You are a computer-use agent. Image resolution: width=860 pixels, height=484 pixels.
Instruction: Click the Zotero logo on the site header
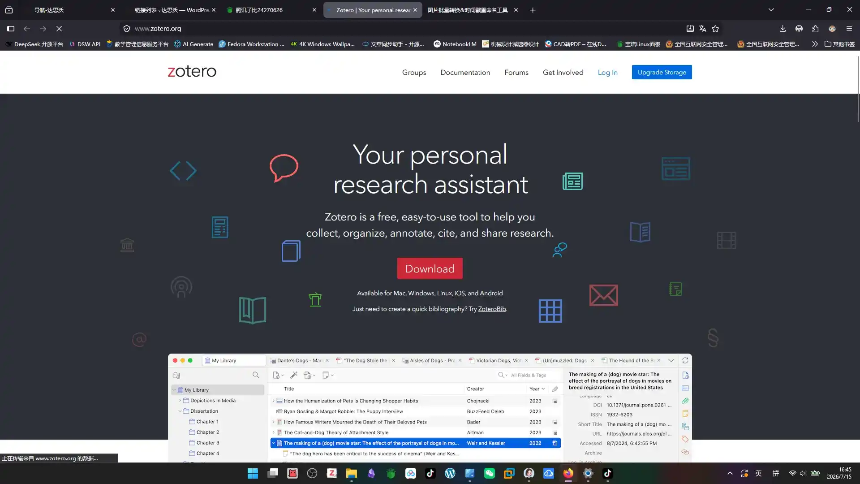pyautogui.click(x=192, y=71)
